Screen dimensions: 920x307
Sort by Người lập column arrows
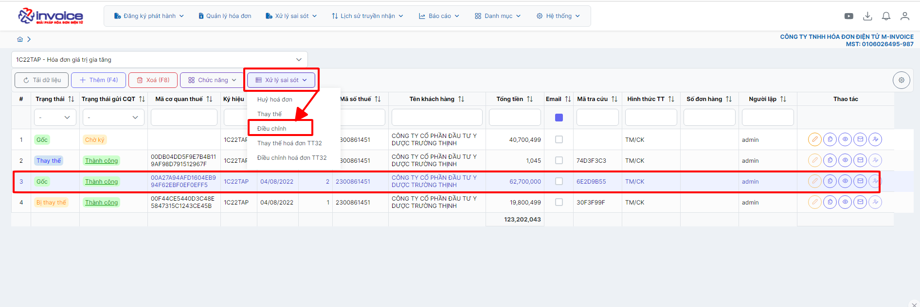pos(783,99)
